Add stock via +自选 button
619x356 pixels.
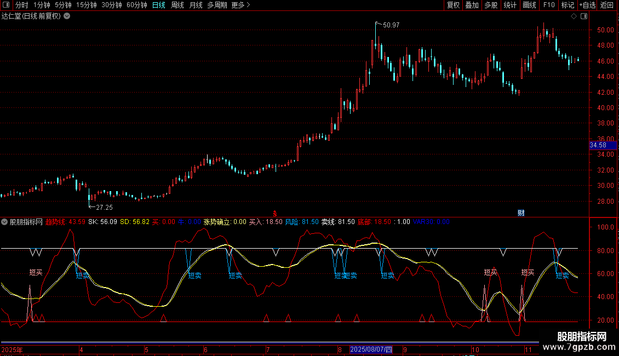tap(587, 5)
